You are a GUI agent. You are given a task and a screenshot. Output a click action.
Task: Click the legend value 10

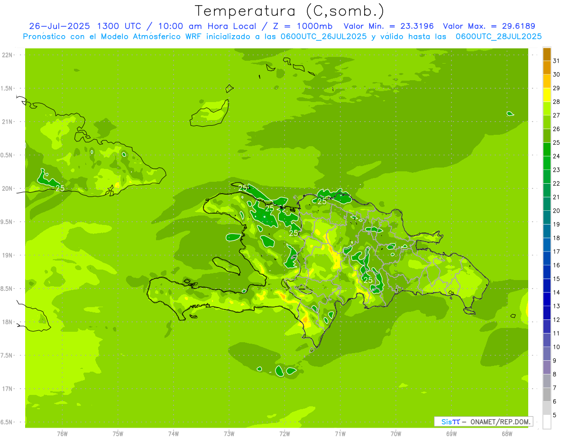pyautogui.click(x=557, y=347)
